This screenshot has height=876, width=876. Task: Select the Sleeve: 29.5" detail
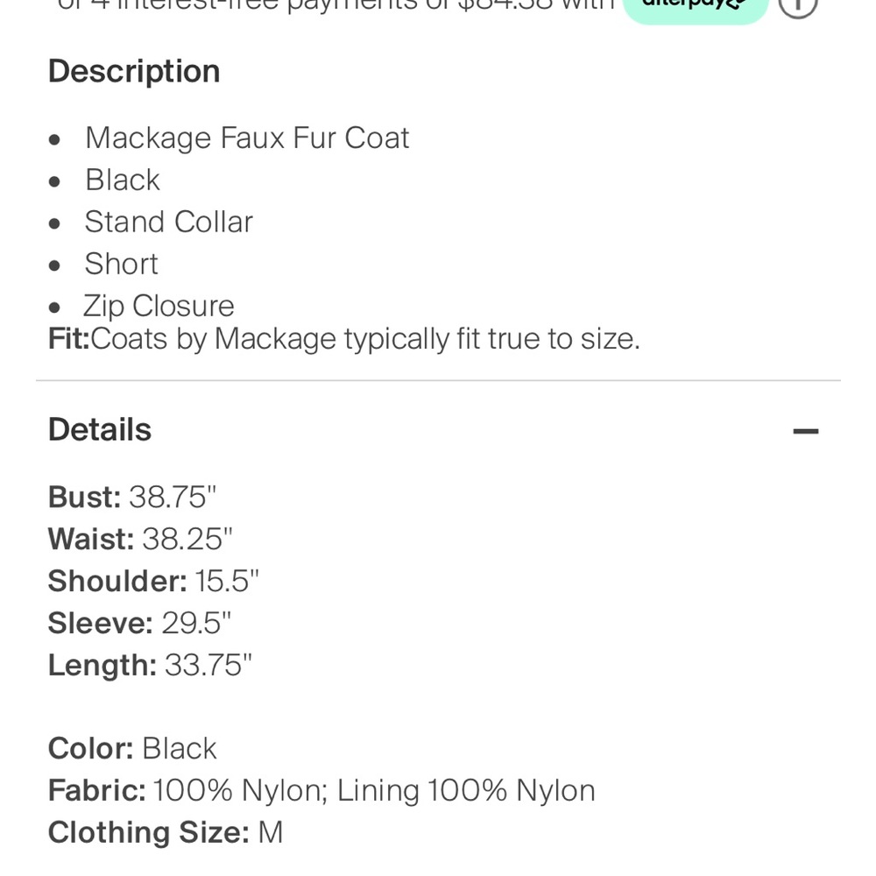[x=140, y=624]
